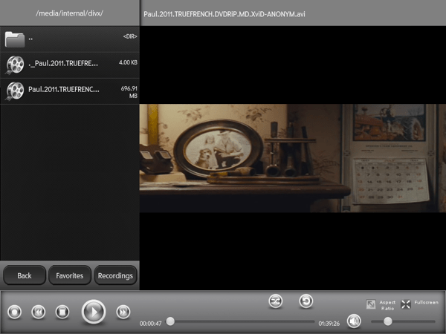The width and height of the screenshot is (446, 334).
Task: Click the large play button
Action: point(94,312)
